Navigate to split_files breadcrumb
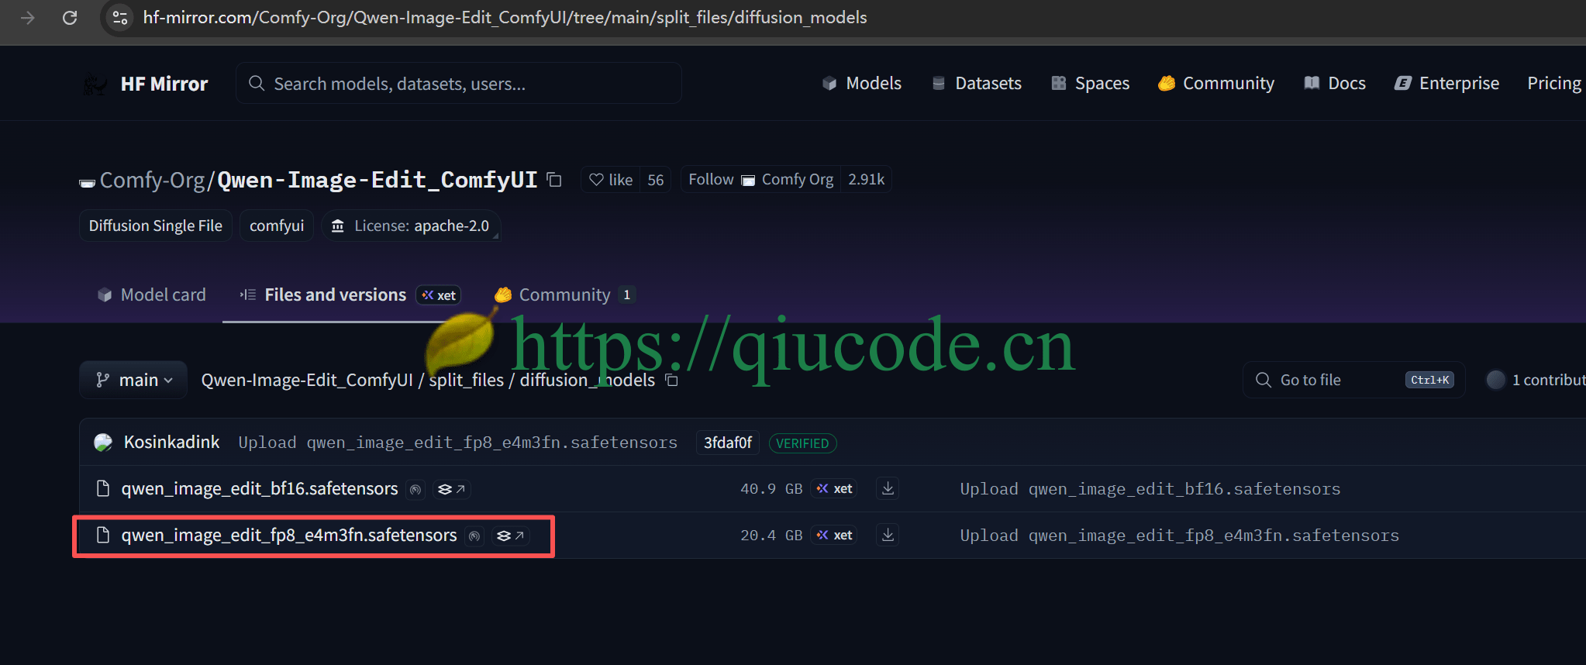The width and height of the screenshot is (1586, 665). (x=467, y=380)
